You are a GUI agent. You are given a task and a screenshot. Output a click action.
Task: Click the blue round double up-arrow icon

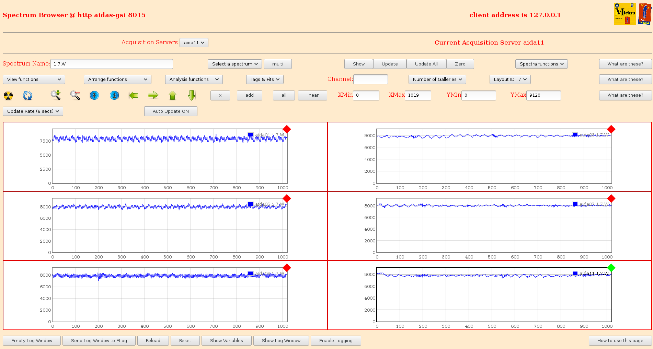pos(114,95)
